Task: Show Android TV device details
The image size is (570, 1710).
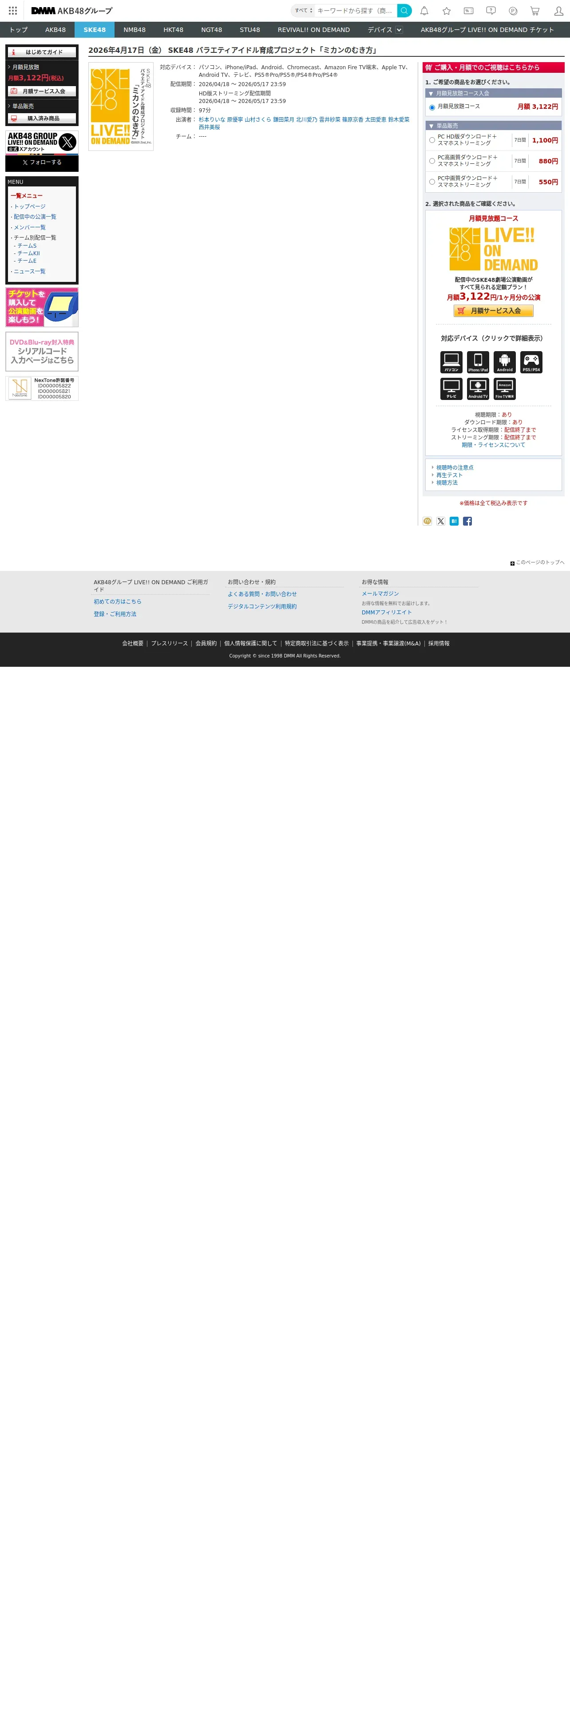Action: click(478, 388)
